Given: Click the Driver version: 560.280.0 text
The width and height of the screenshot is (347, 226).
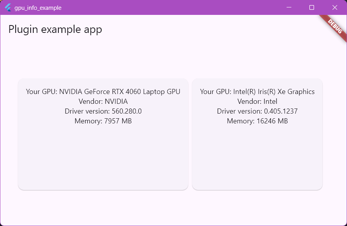Looking at the screenshot, I should click(x=103, y=111).
